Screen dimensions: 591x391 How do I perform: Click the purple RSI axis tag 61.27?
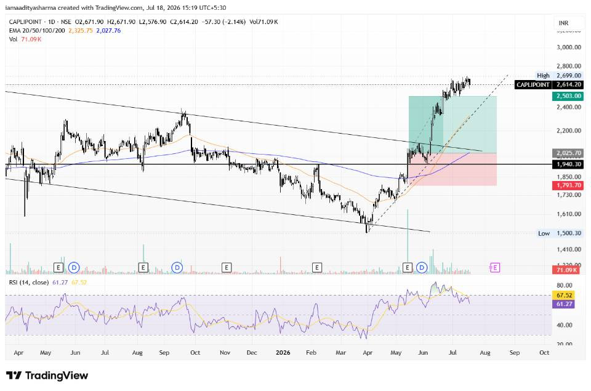pos(563,304)
